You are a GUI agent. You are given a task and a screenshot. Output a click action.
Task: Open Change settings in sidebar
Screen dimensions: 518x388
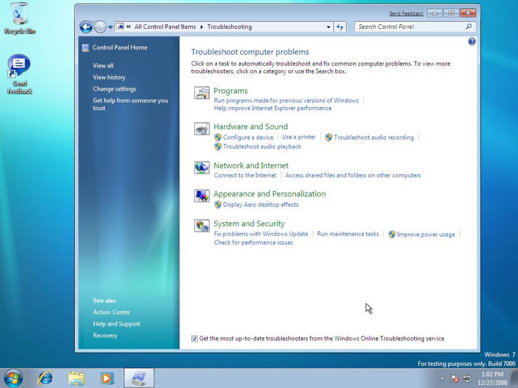click(x=115, y=89)
